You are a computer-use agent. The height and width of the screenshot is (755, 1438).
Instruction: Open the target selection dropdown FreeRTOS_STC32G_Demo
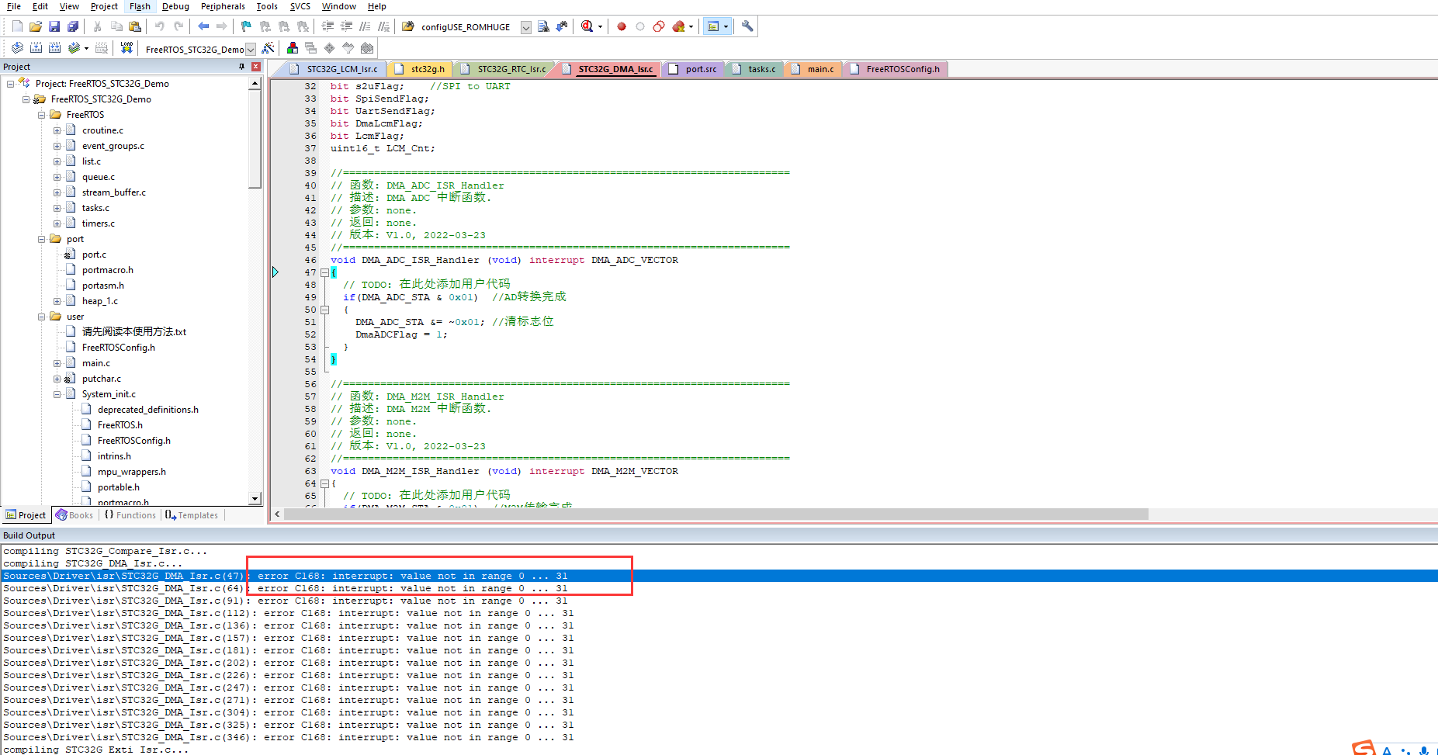click(x=251, y=50)
